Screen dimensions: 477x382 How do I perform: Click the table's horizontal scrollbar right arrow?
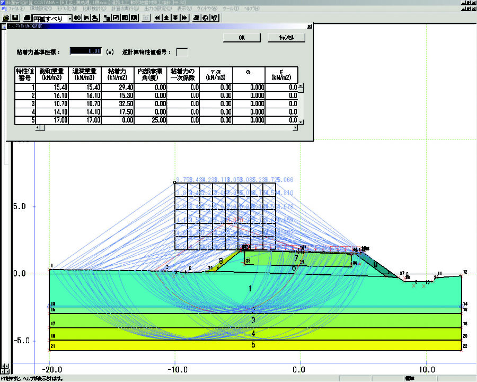pos(295,128)
